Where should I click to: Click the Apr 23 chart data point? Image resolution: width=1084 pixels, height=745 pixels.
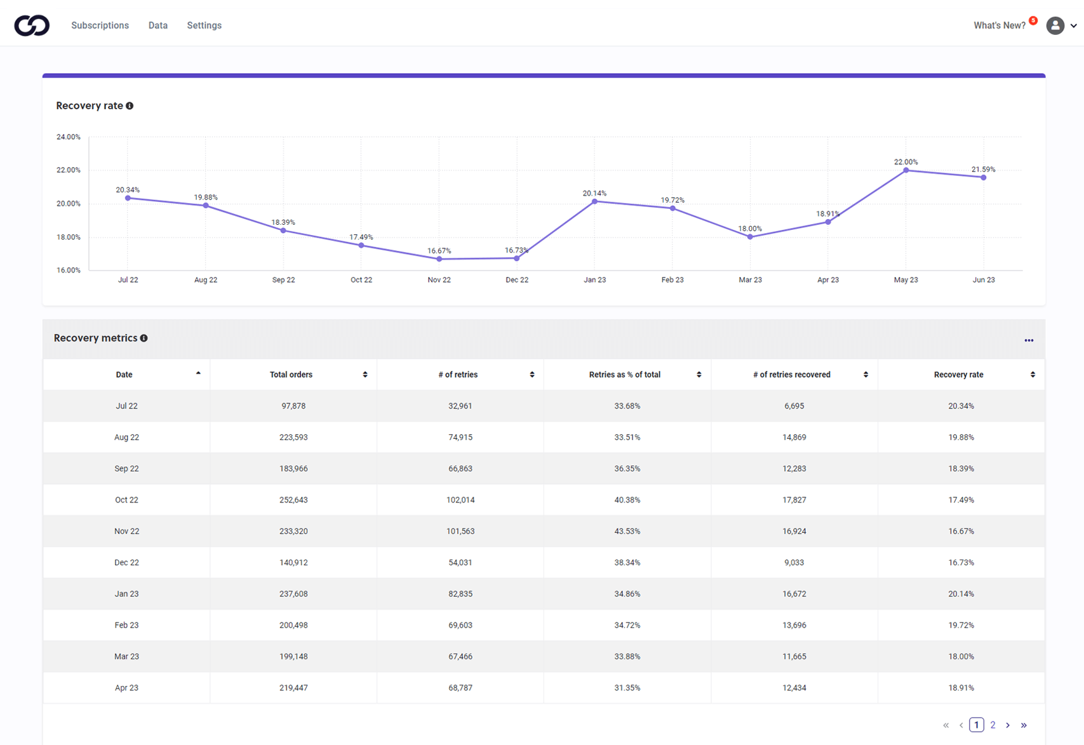(x=828, y=222)
